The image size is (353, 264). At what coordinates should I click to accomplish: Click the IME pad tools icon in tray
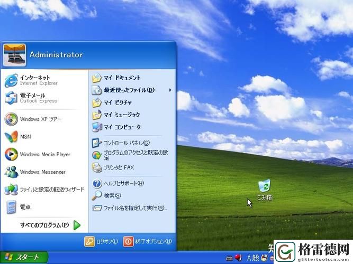click(x=264, y=258)
